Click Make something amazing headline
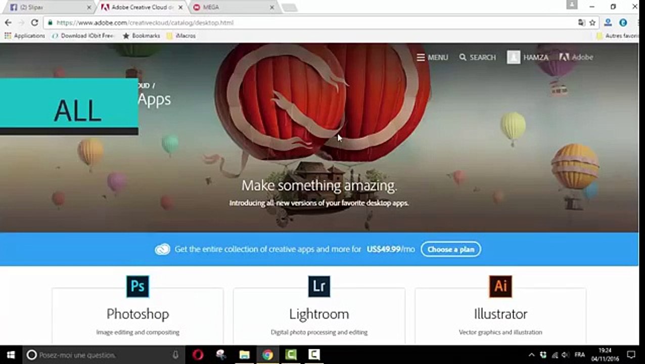 pyautogui.click(x=319, y=186)
